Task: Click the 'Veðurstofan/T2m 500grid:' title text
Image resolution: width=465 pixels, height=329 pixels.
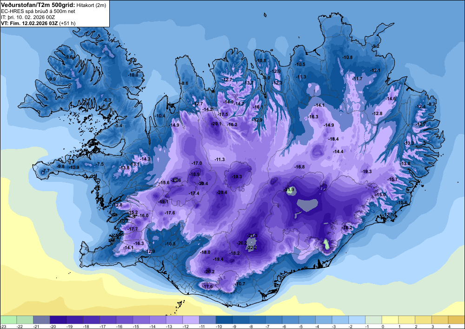Action: tap(38, 5)
